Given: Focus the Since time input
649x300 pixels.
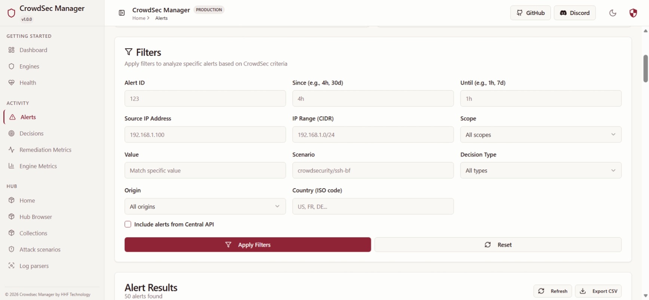Looking at the screenshot, I should click(373, 98).
